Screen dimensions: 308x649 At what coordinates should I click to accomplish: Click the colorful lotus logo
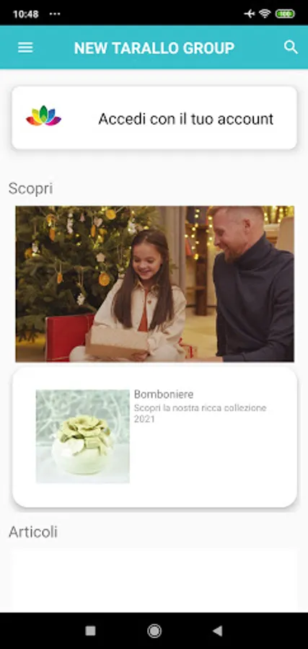pos(43,116)
